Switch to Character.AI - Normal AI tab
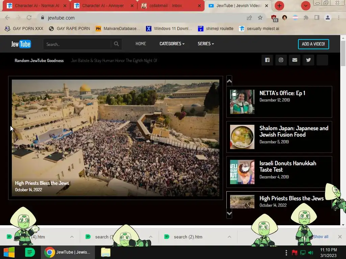Image resolution: width=346 pixels, height=259 pixels. pyautogui.click(x=37, y=6)
